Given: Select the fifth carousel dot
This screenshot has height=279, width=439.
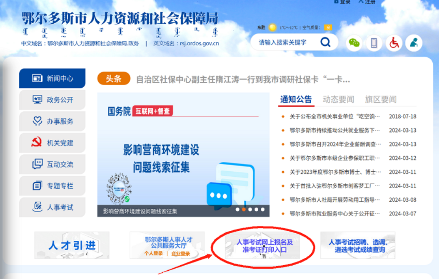Looking at the screenshot, I should click(x=263, y=210).
